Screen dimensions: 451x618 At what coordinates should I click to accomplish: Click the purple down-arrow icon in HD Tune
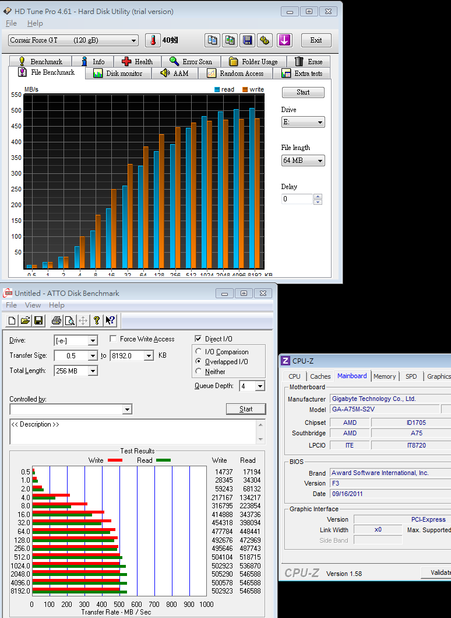coord(284,40)
